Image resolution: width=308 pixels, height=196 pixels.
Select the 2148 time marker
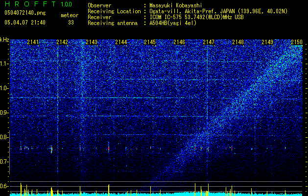238,42
